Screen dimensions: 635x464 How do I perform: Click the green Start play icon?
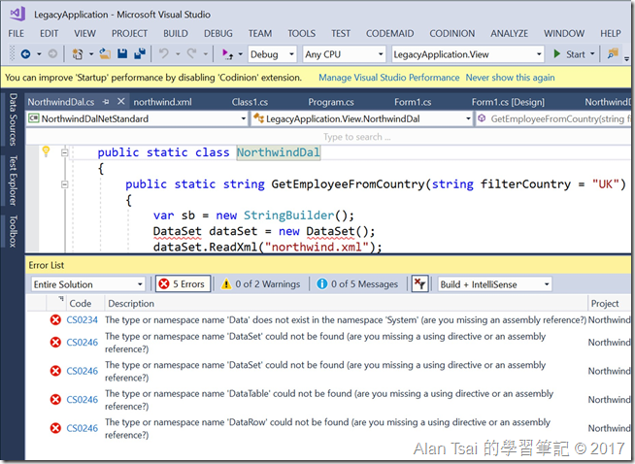pyautogui.click(x=557, y=53)
